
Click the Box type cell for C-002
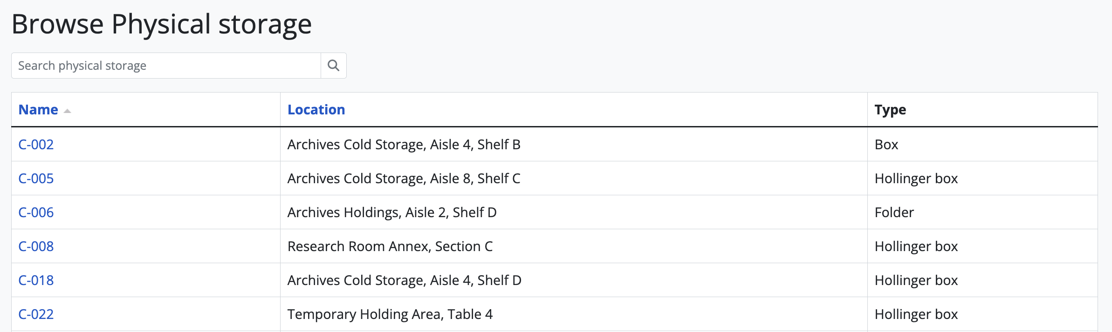coord(886,145)
